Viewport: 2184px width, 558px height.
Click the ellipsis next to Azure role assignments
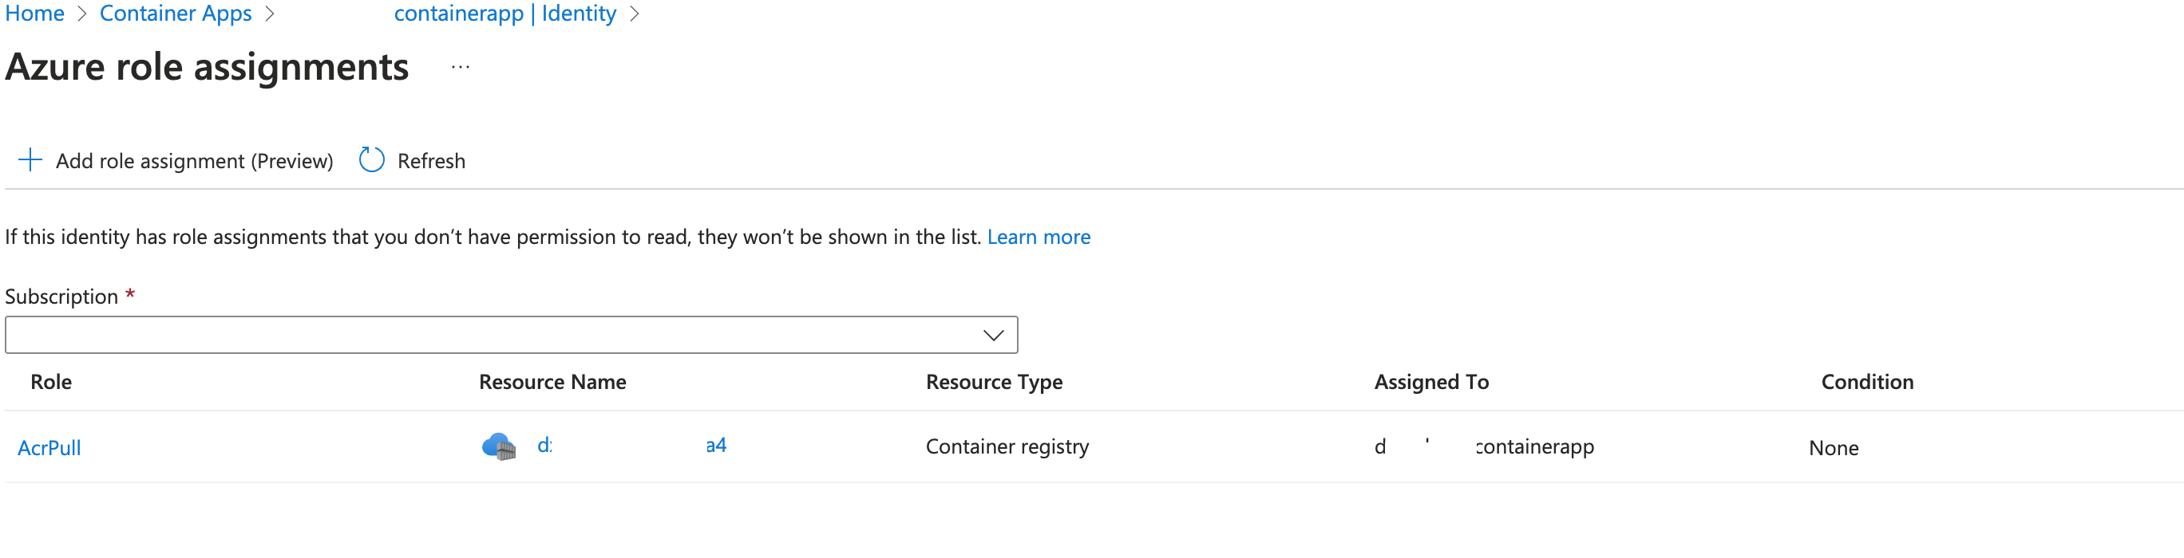[x=459, y=68]
